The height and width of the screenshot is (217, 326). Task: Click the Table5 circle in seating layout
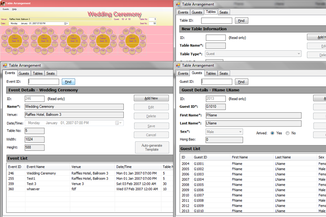[x=133, y=39]
